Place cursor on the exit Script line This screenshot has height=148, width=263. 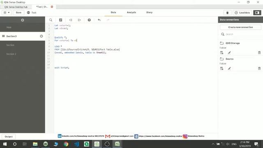62,67
